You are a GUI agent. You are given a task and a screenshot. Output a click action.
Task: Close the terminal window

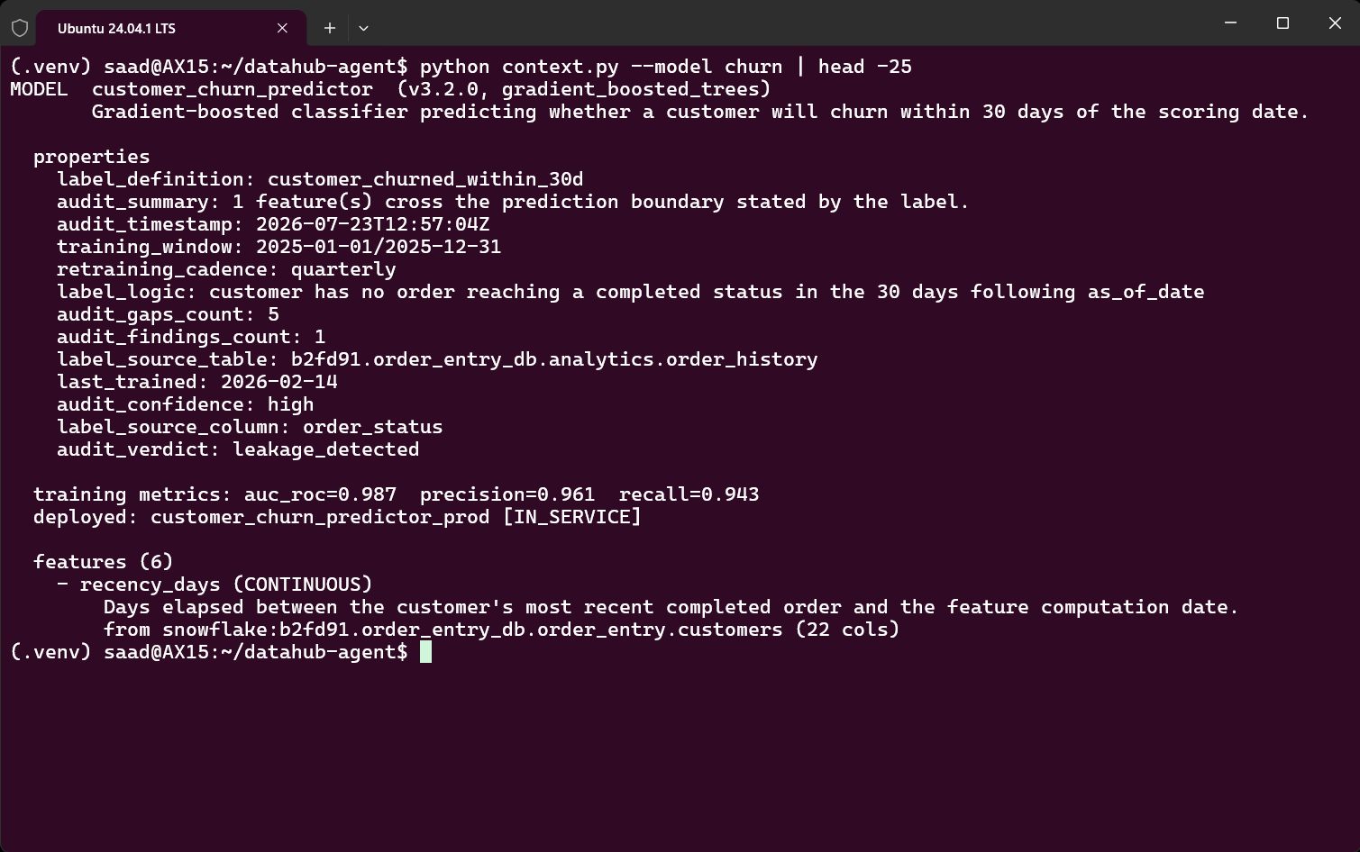1335,23
